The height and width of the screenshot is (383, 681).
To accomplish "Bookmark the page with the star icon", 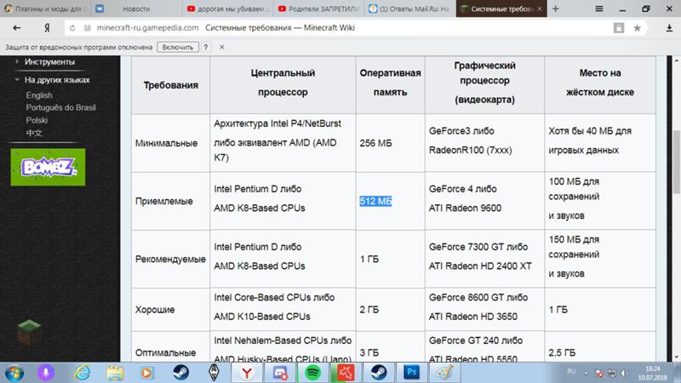I will pyautogui.click(x=637, y=28).
